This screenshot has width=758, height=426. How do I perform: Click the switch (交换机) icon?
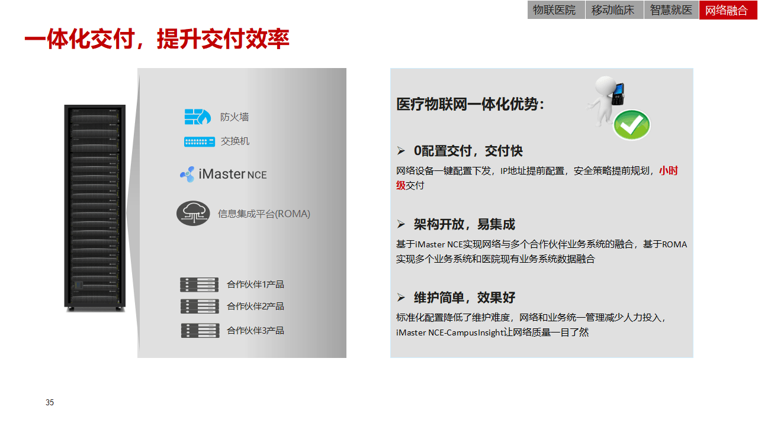(199, 142)
